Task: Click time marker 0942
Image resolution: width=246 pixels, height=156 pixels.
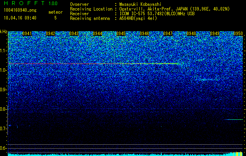Action: 50,34
